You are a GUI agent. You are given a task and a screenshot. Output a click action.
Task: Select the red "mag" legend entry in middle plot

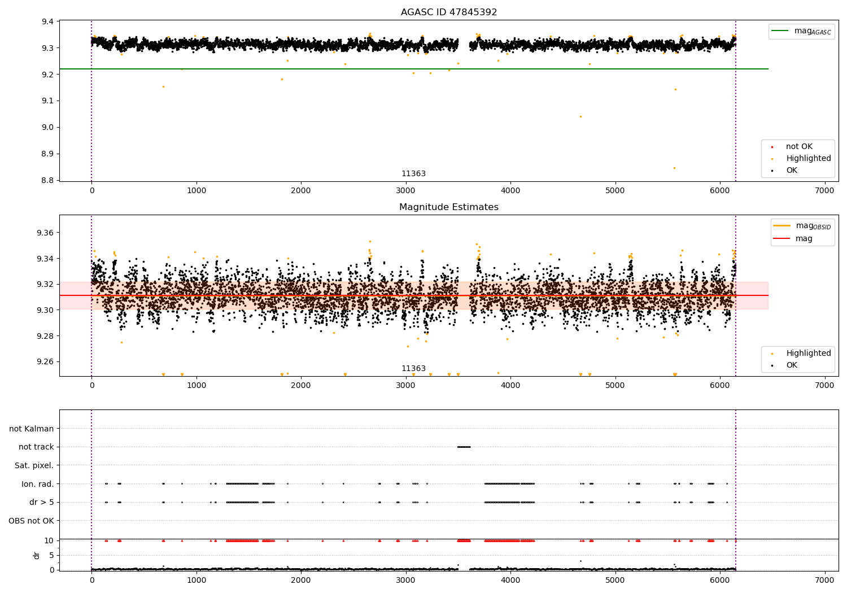point(793,239)
